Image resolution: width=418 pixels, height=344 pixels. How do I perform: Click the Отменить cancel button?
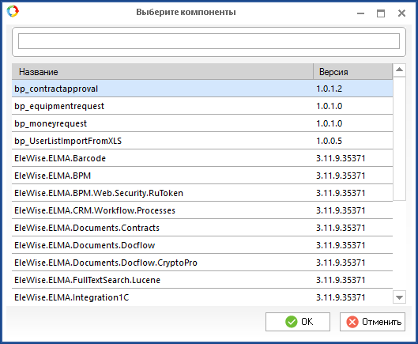tap(372, 322)
